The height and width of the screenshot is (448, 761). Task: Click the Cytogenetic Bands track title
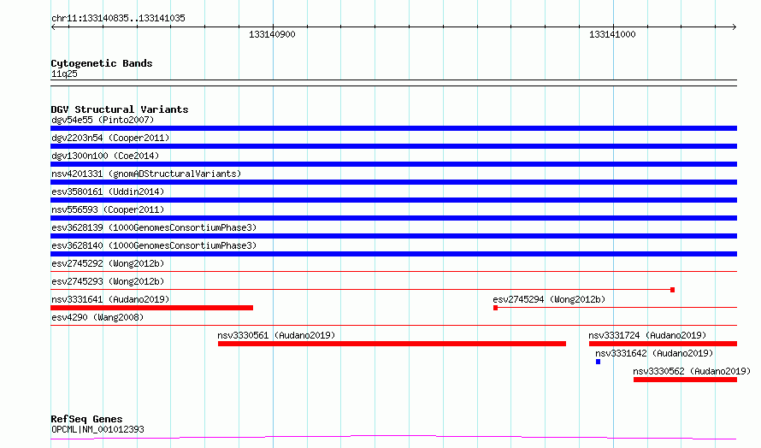point(102,63)
